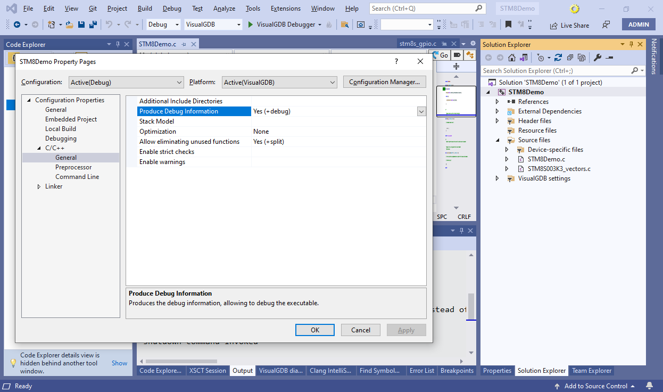Select STM8Demo.c in Solution Explorer
The height and width of the screenshot is (392, 663).
point(546,159)
